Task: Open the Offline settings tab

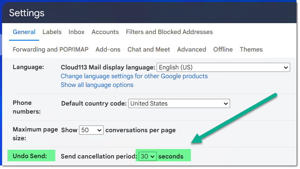Action: click(223, 49)
